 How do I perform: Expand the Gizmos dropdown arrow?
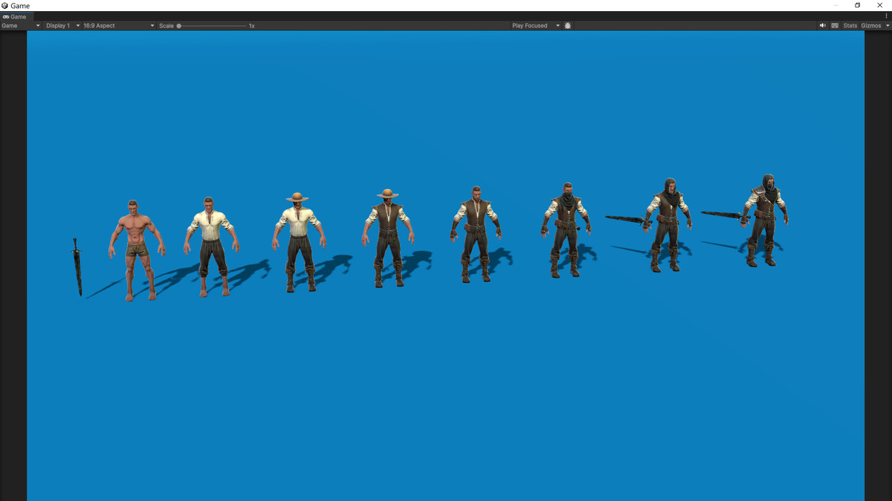click(x=886, y=25)
